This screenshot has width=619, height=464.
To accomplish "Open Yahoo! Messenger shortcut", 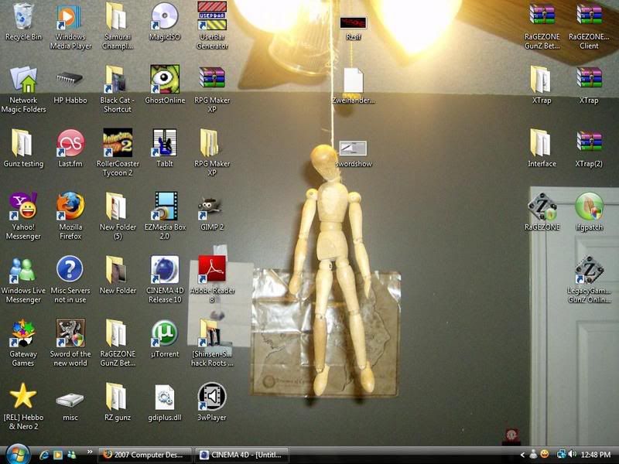I will click(22, 207).
